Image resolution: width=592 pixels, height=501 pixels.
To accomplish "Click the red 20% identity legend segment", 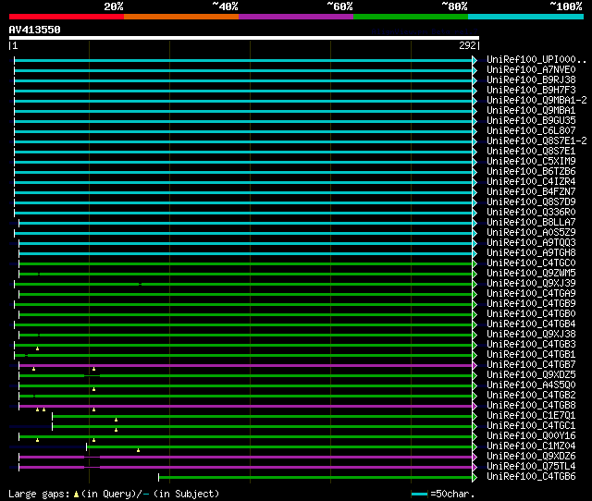I will [x=66, y=16].
